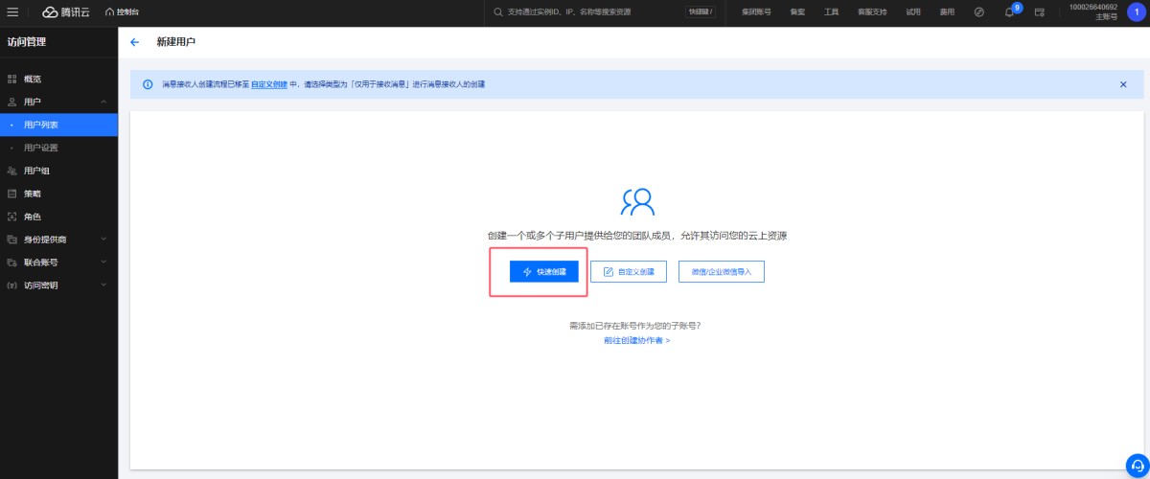The width and height of the screenshot is (1150, 479).
Task: Dismiss the blue info banner with X
Action: [1123, 84]
